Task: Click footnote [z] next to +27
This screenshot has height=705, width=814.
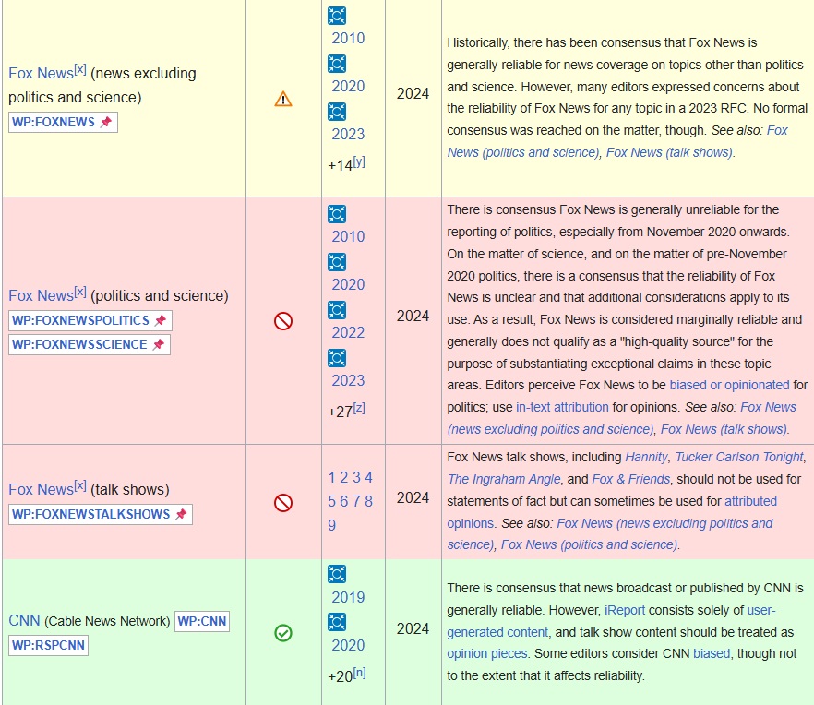Action: [359, 408]
